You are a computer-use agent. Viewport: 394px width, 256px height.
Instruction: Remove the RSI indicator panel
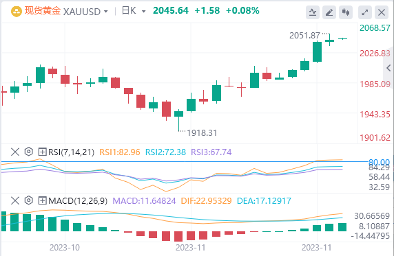tap(15, 152)
